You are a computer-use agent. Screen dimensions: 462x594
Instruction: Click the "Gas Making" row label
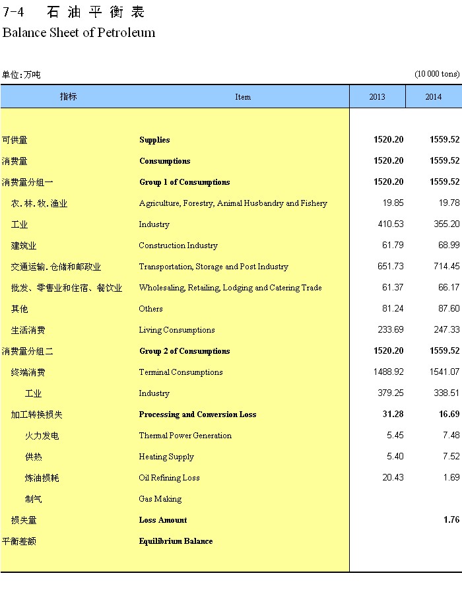click(160, 499)
